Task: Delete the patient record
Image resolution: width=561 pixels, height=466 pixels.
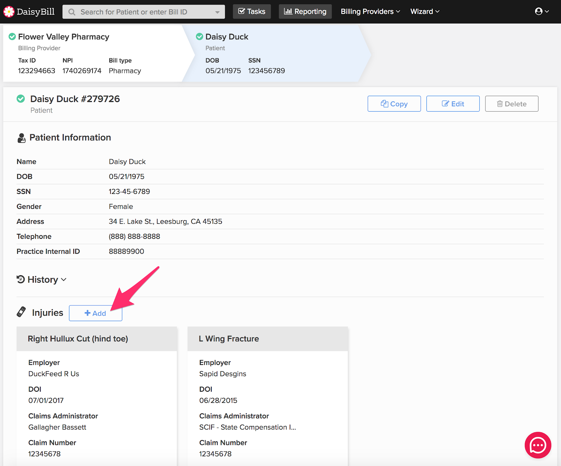Action: click(x=512, y=104)
